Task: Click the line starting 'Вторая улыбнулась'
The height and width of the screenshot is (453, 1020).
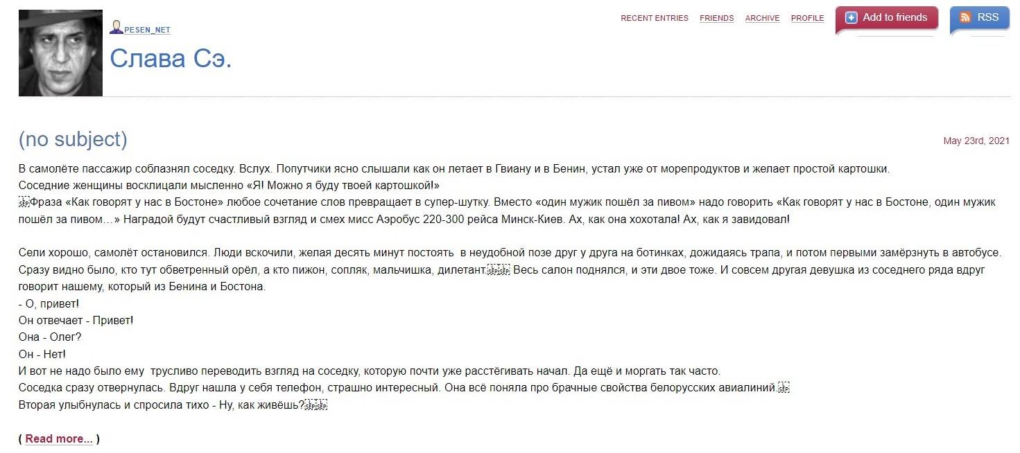Action: (162, 405)
